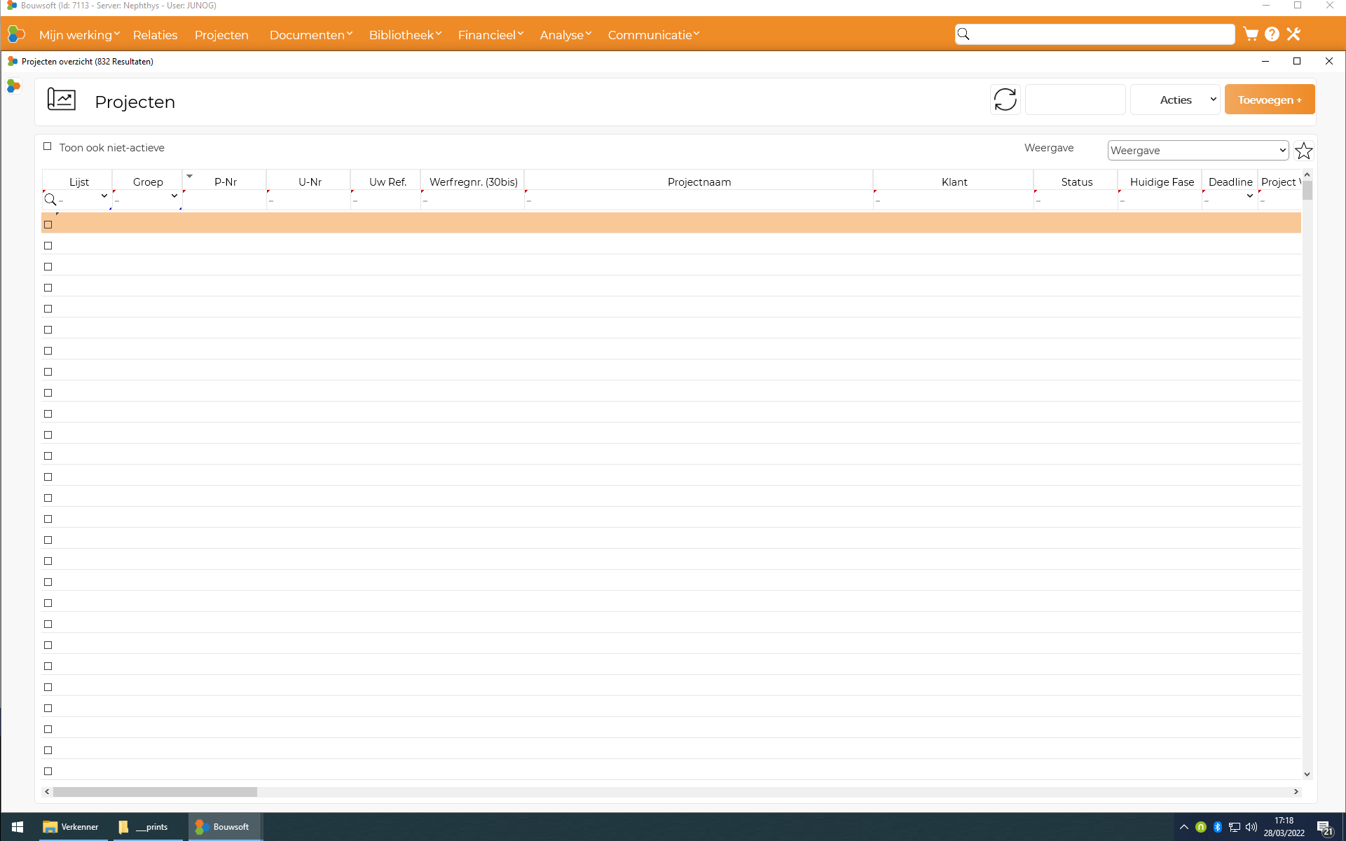
Task: Click the filter magnifier under the Lijst column
Action: click(50, 200)
